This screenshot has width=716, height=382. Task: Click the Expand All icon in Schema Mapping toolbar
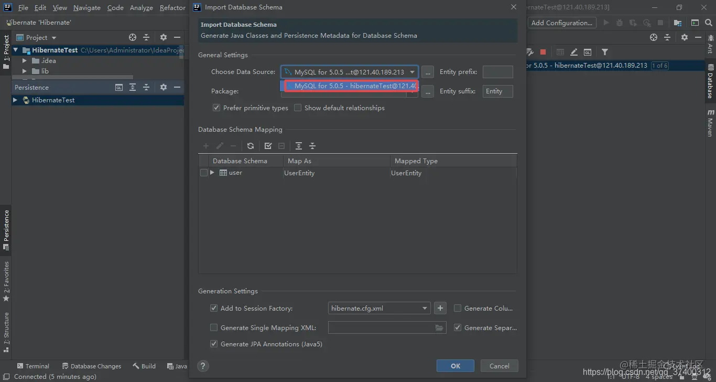(x=299, y=146)
